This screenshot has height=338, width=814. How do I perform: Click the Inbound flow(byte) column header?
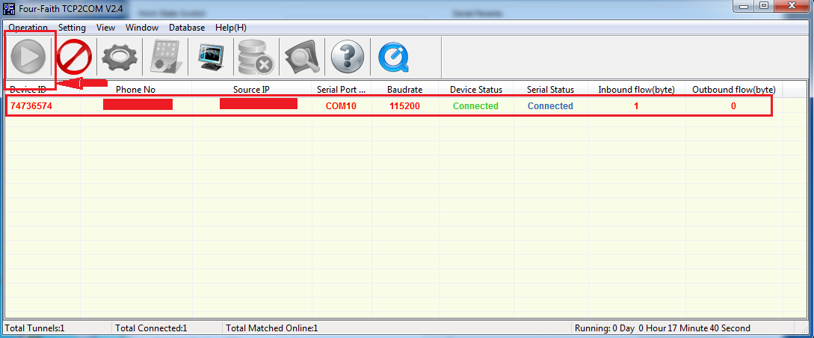click(636, 89)
